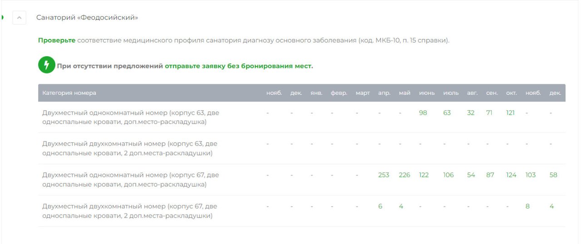Click the Категория номера column header
Screen dimensions: 581x244
[69, 93]
